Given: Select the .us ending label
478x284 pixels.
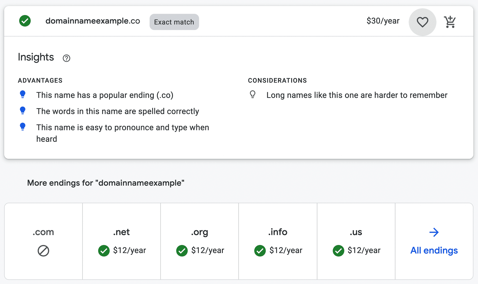Looking at the screenshot, I should [356, 232].
